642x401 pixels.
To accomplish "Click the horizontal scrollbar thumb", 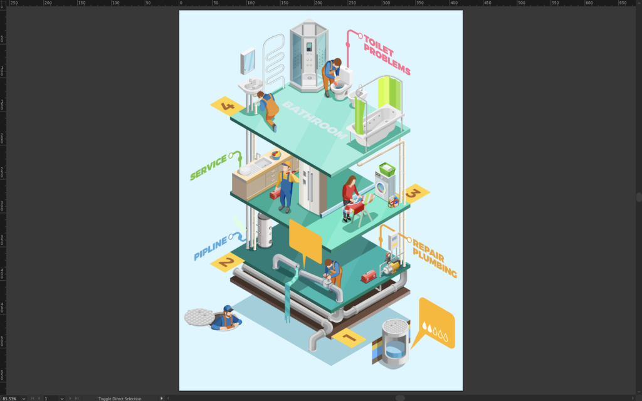I will click(400, 398).
